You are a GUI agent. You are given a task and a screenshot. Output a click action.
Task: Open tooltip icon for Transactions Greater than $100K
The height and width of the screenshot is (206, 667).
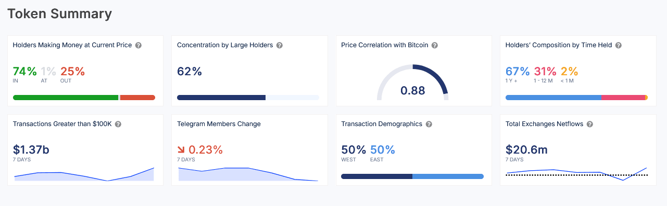click(118, 124)
